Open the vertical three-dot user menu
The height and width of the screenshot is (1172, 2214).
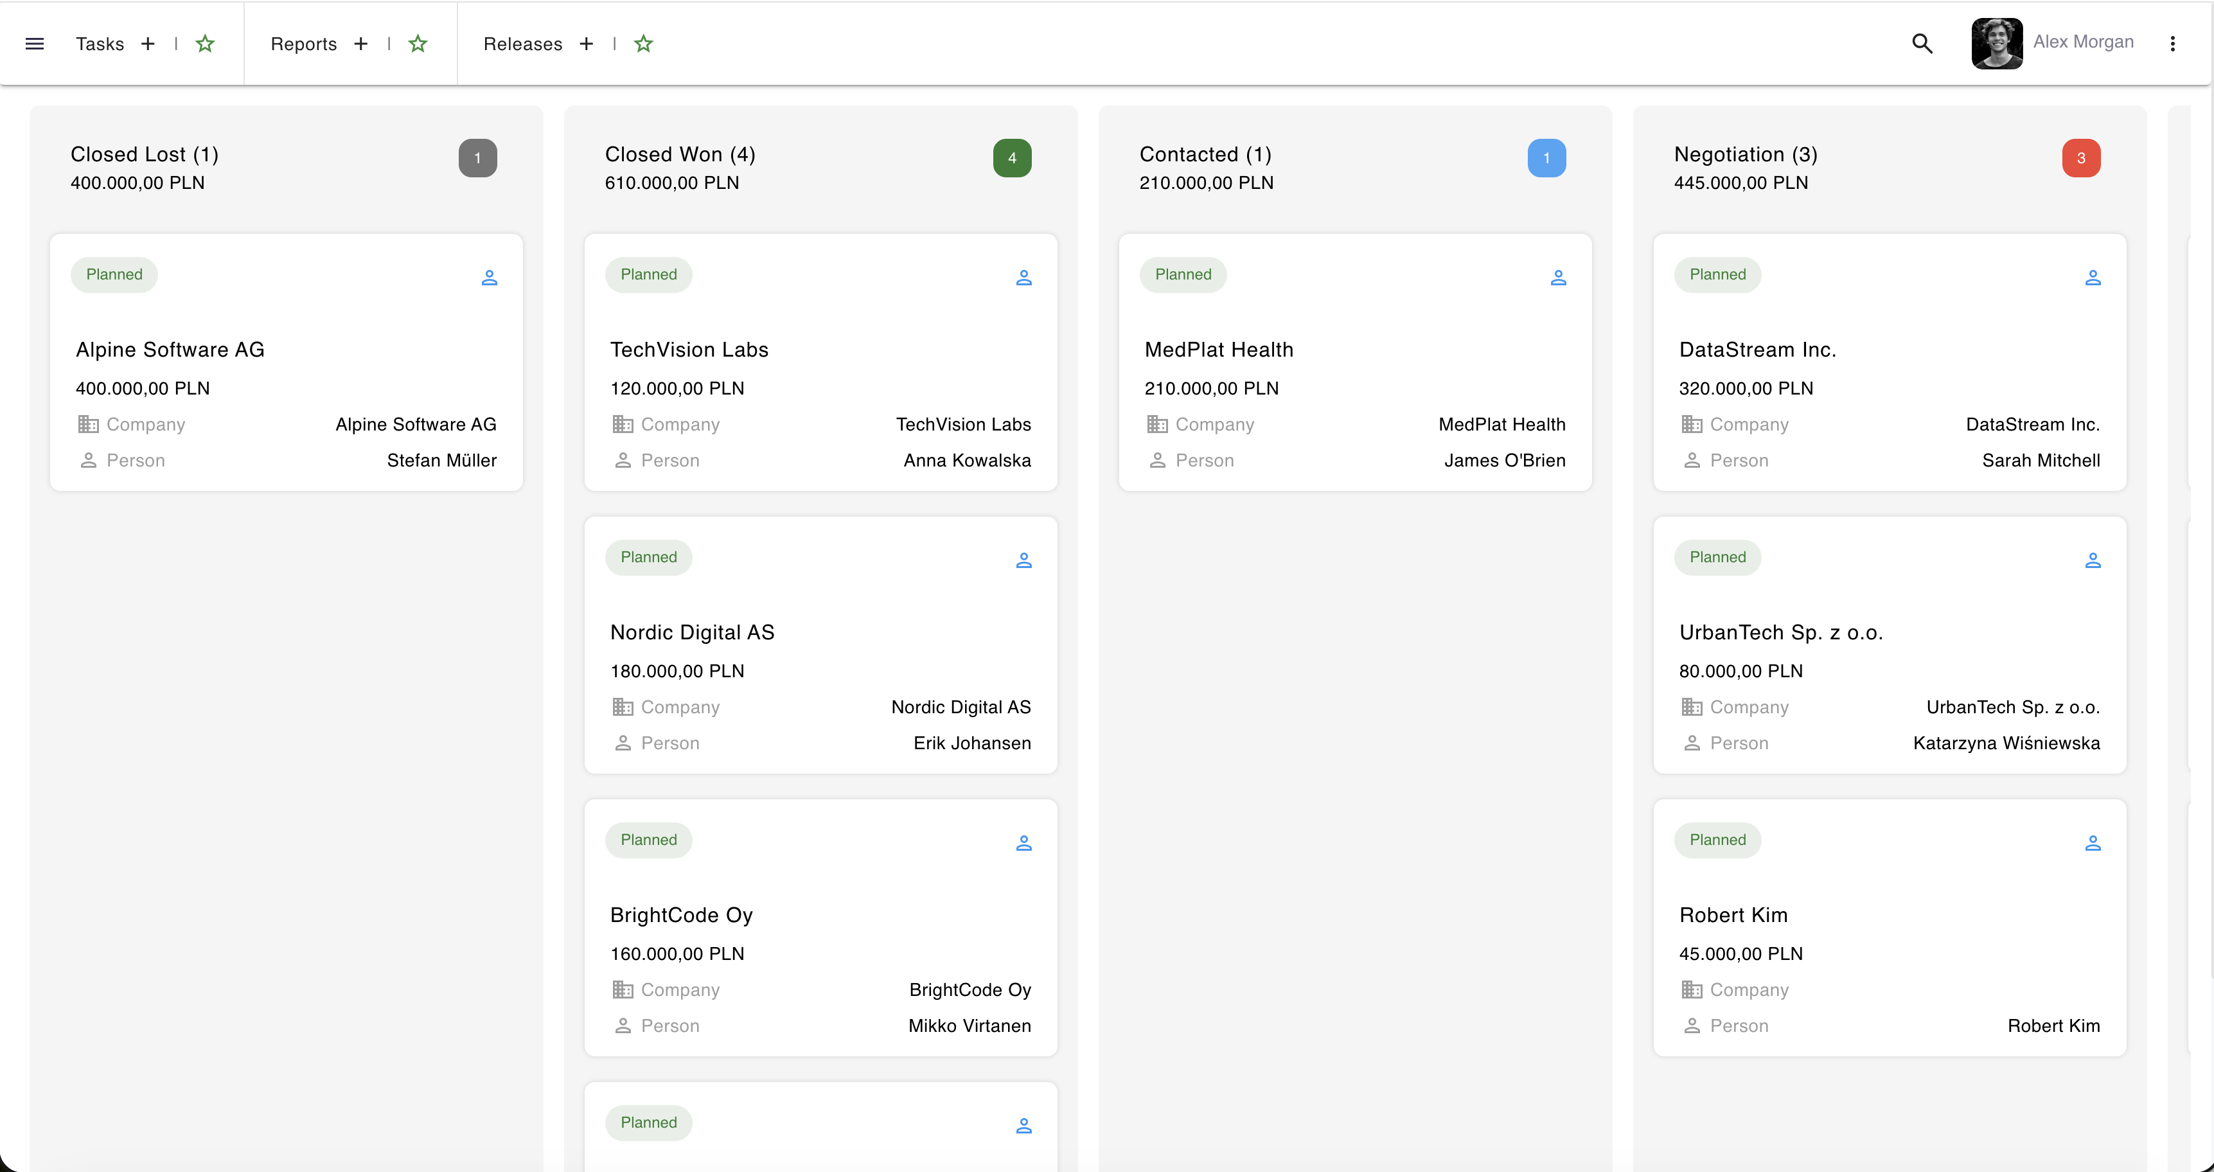click(2173, 44)
